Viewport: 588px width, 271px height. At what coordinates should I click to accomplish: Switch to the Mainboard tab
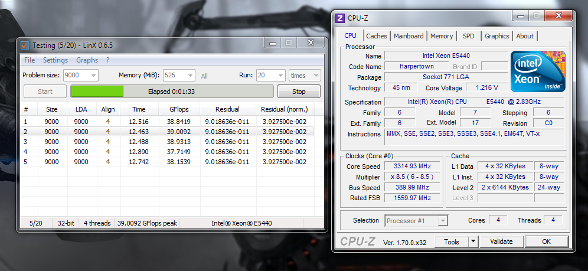pos(409,36)
